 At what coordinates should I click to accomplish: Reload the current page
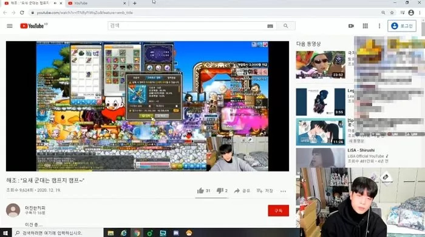22,13
